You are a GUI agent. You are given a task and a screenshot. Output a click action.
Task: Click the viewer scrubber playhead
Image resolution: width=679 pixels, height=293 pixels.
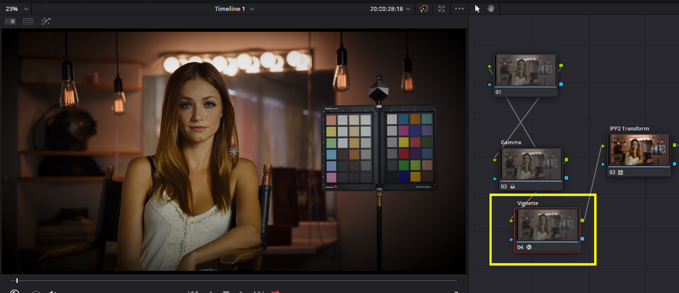tap(17, 280)
